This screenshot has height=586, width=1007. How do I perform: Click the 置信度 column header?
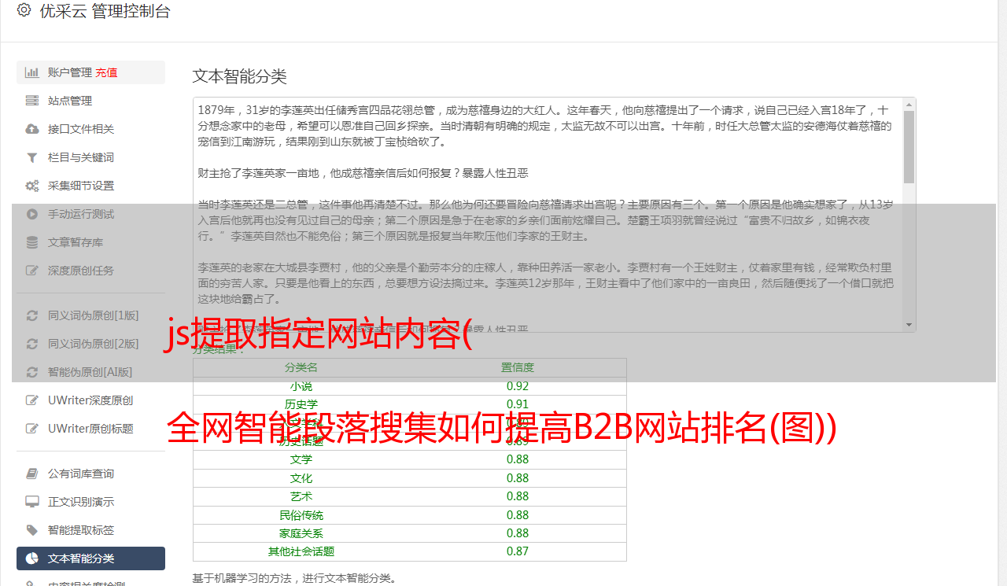(x=518, y=367)
